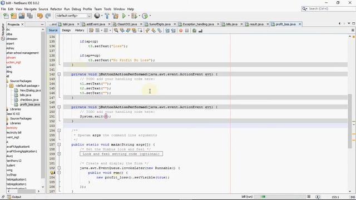The image size is (356, 200).
Task: Switch to the Source view button
Action: click(x=53, y=30)
